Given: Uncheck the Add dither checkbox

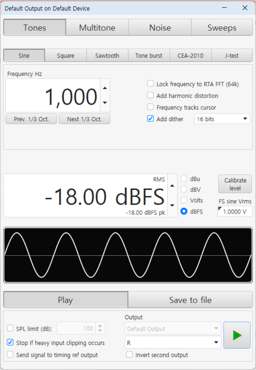Looking at the screenshot, I should (x=150, y=119).
